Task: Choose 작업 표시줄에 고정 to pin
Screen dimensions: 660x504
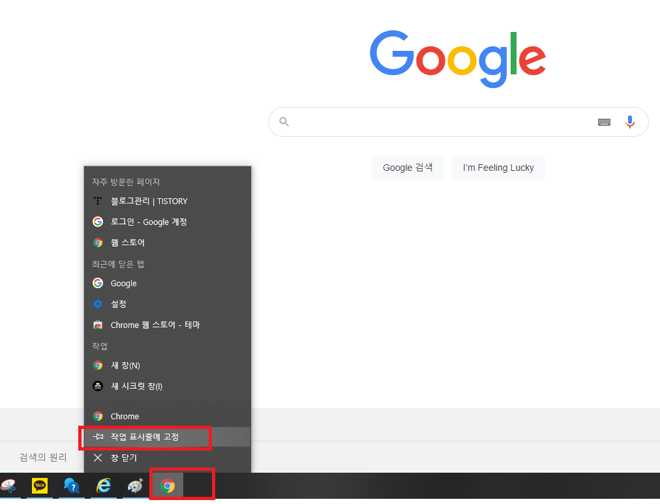Action: (168, 437)
